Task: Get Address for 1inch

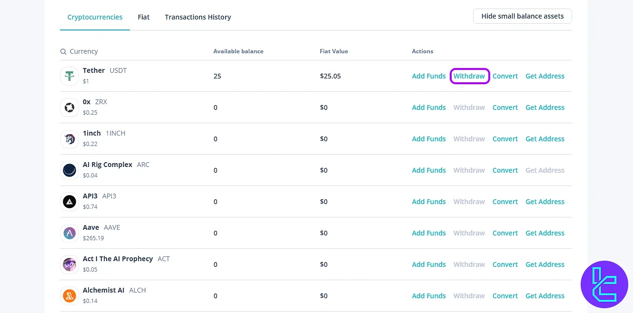Action: (x=545, y=139)
